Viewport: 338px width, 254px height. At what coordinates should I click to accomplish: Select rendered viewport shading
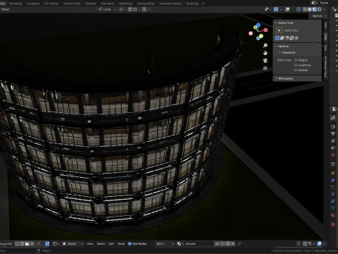click(x=320, y=9)
